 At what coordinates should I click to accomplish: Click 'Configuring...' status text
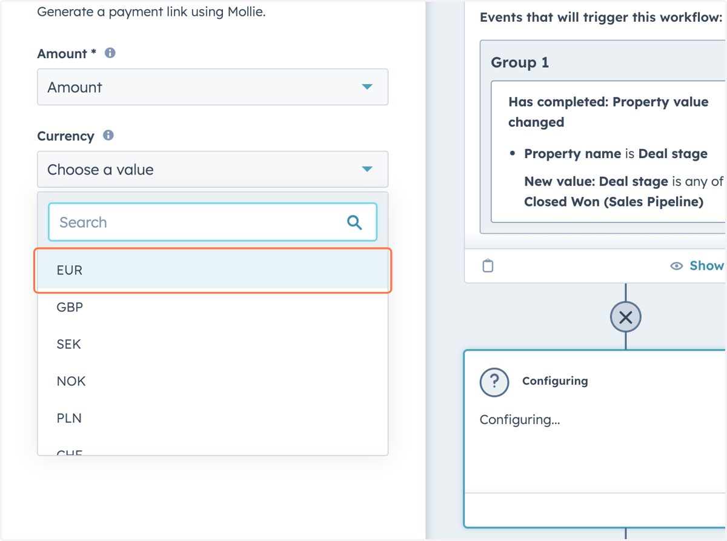tap(520, 419)
